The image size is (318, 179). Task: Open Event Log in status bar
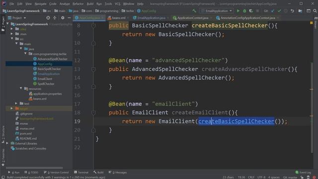(x=303, y=173)
